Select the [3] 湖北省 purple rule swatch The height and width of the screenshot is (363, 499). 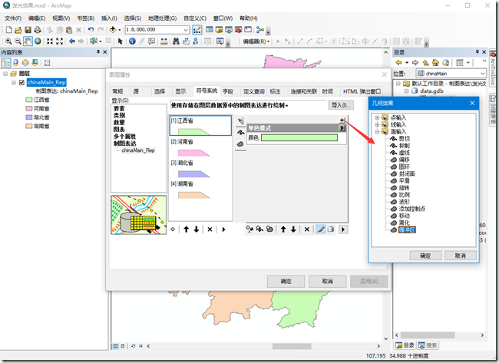(x=193, y=174)
